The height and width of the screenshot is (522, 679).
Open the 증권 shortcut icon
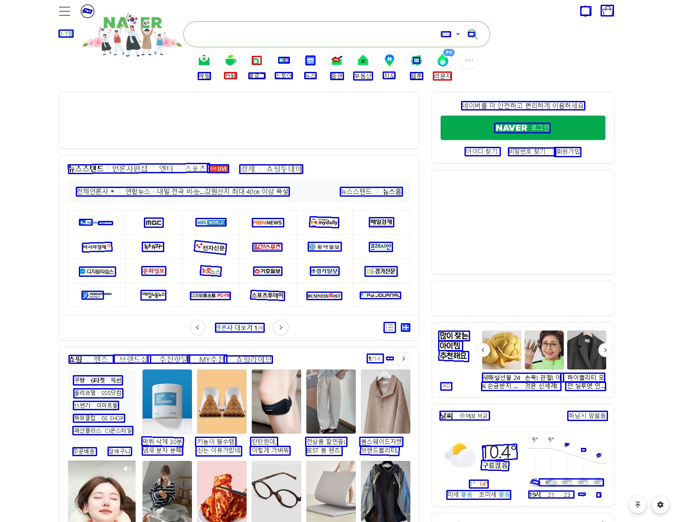pyautogui.click(x=337, y=60)
